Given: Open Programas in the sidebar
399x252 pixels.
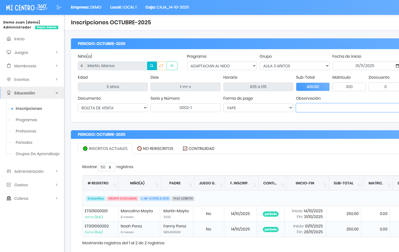Looking at the screenshot, I should coord(27,120).
